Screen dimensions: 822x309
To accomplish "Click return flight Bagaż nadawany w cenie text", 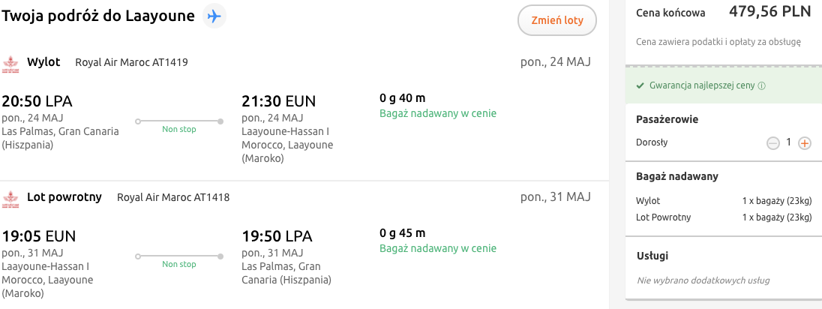I will (438, 249).
